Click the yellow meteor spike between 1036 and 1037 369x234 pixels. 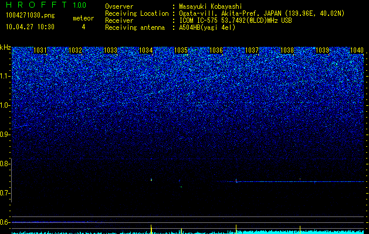tap(236, 229)
